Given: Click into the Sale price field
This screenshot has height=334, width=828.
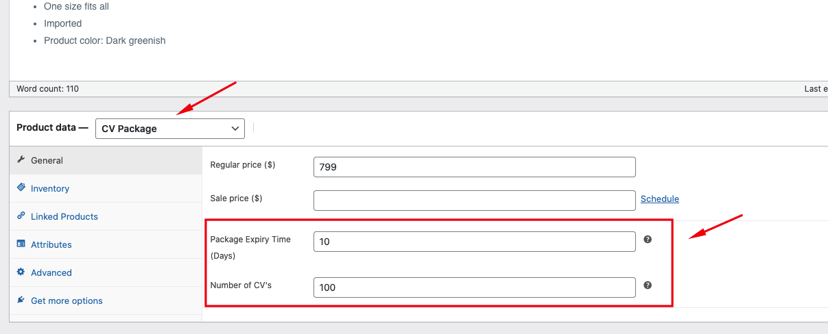Looking at the screenshot, I should tap(474, 201).
